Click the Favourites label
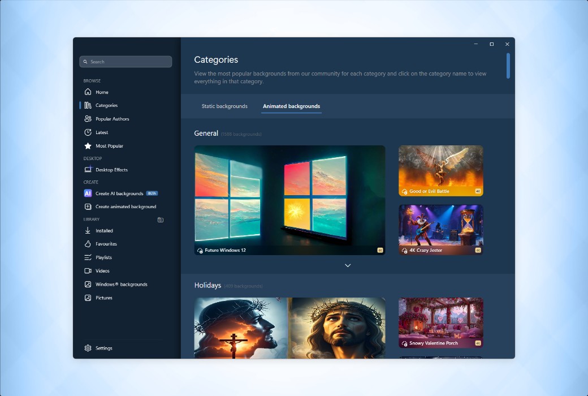 [x=106, y=244]
